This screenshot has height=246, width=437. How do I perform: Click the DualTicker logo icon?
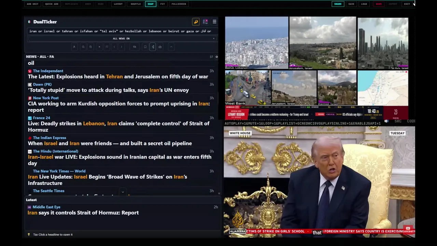(29, 22)
